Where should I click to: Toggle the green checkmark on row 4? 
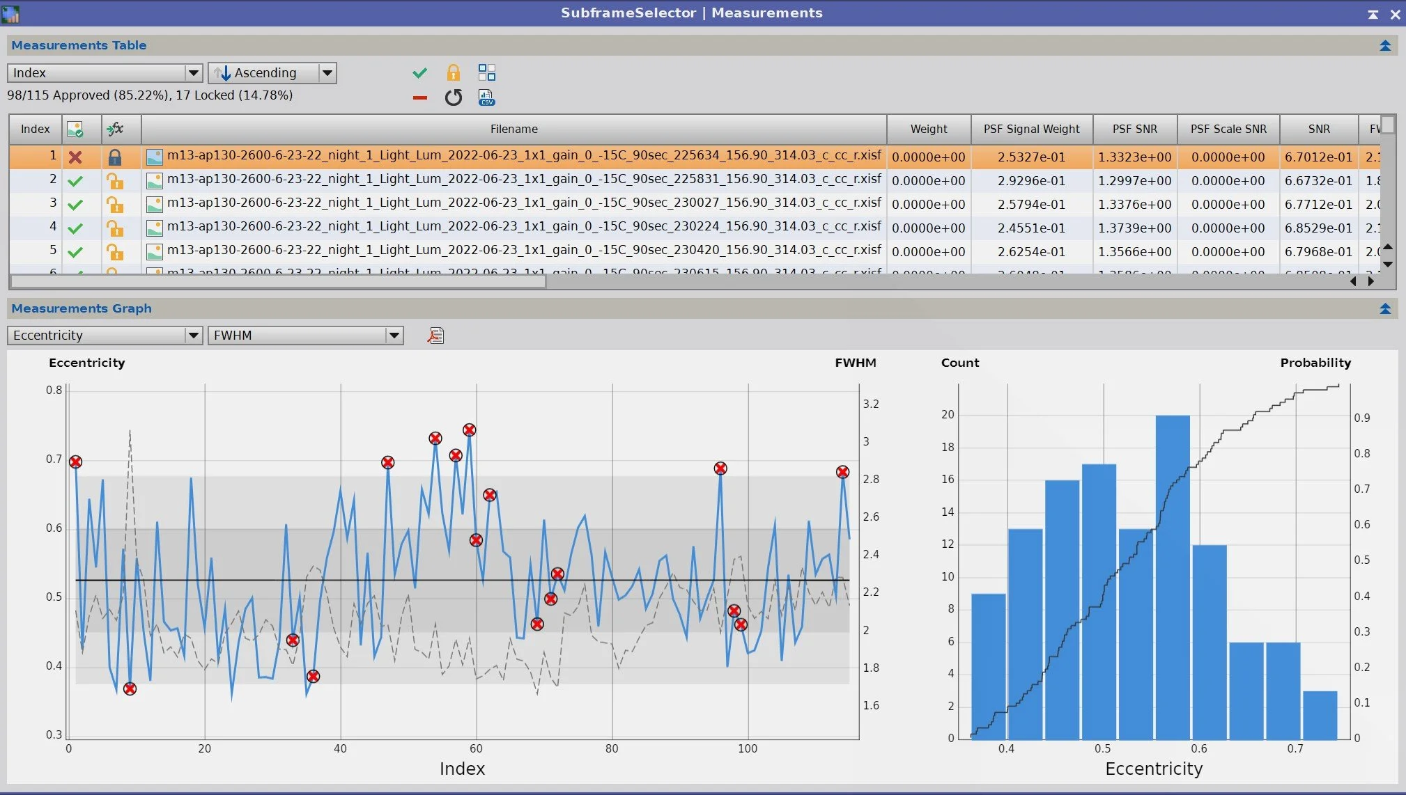pyautogui.click(x=75, y=228)
